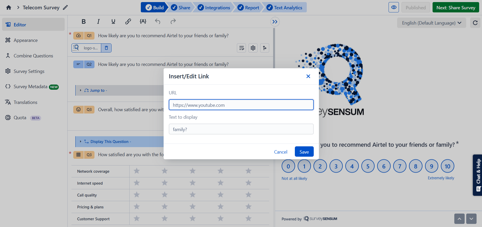Screen dimensions: 482x227
Task: Save the link in the dialog
Action: [304, 152]
